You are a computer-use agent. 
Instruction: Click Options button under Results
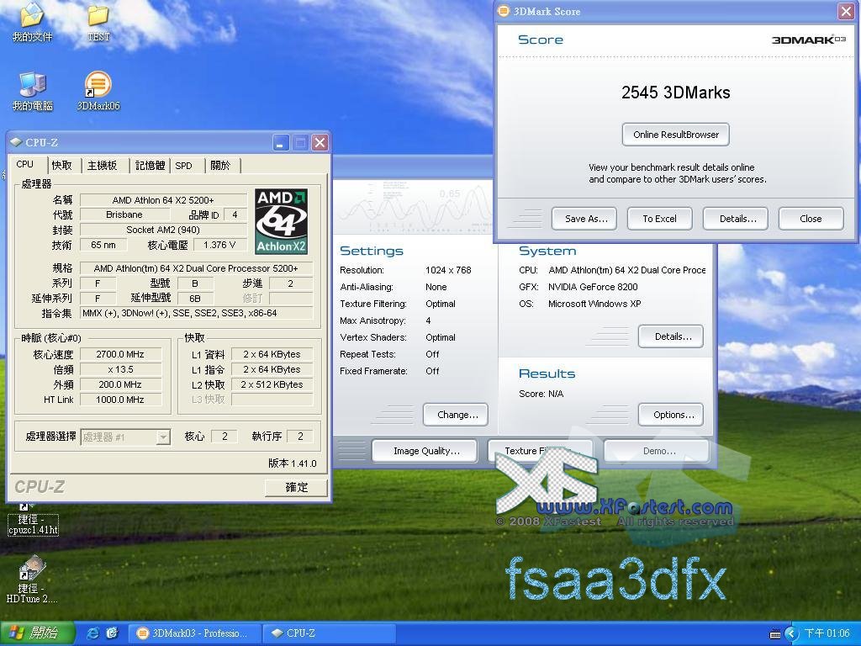tap(673, 415)
